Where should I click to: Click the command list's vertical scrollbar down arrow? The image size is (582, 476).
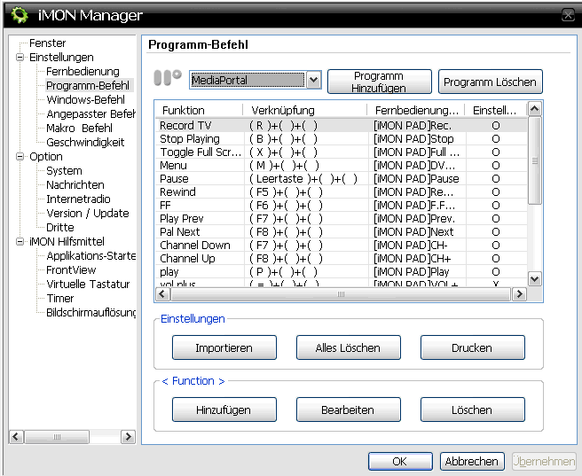click(534, 278)
